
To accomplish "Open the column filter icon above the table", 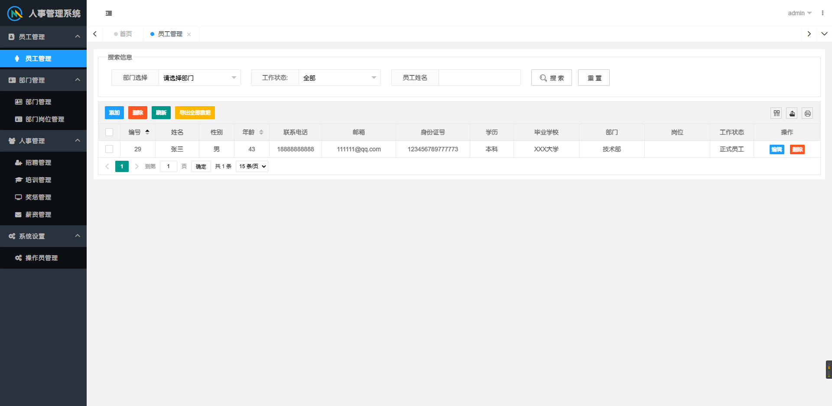I will 776,113.
